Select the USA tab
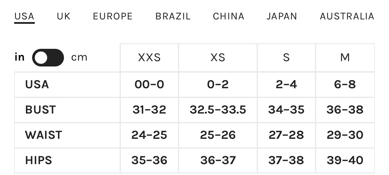The height and width of the screenshot is (175, 389). coord(24,16)
